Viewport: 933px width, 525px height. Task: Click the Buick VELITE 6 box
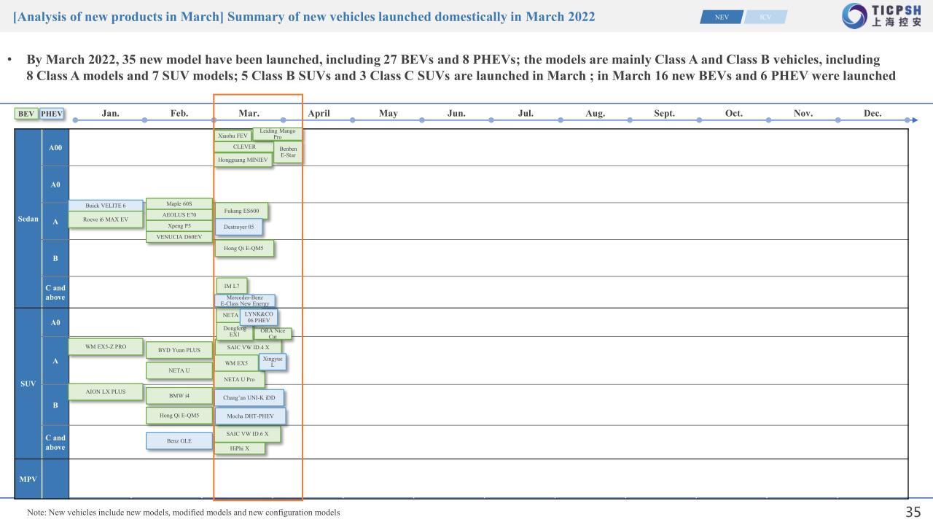click(x=105, y=206)
